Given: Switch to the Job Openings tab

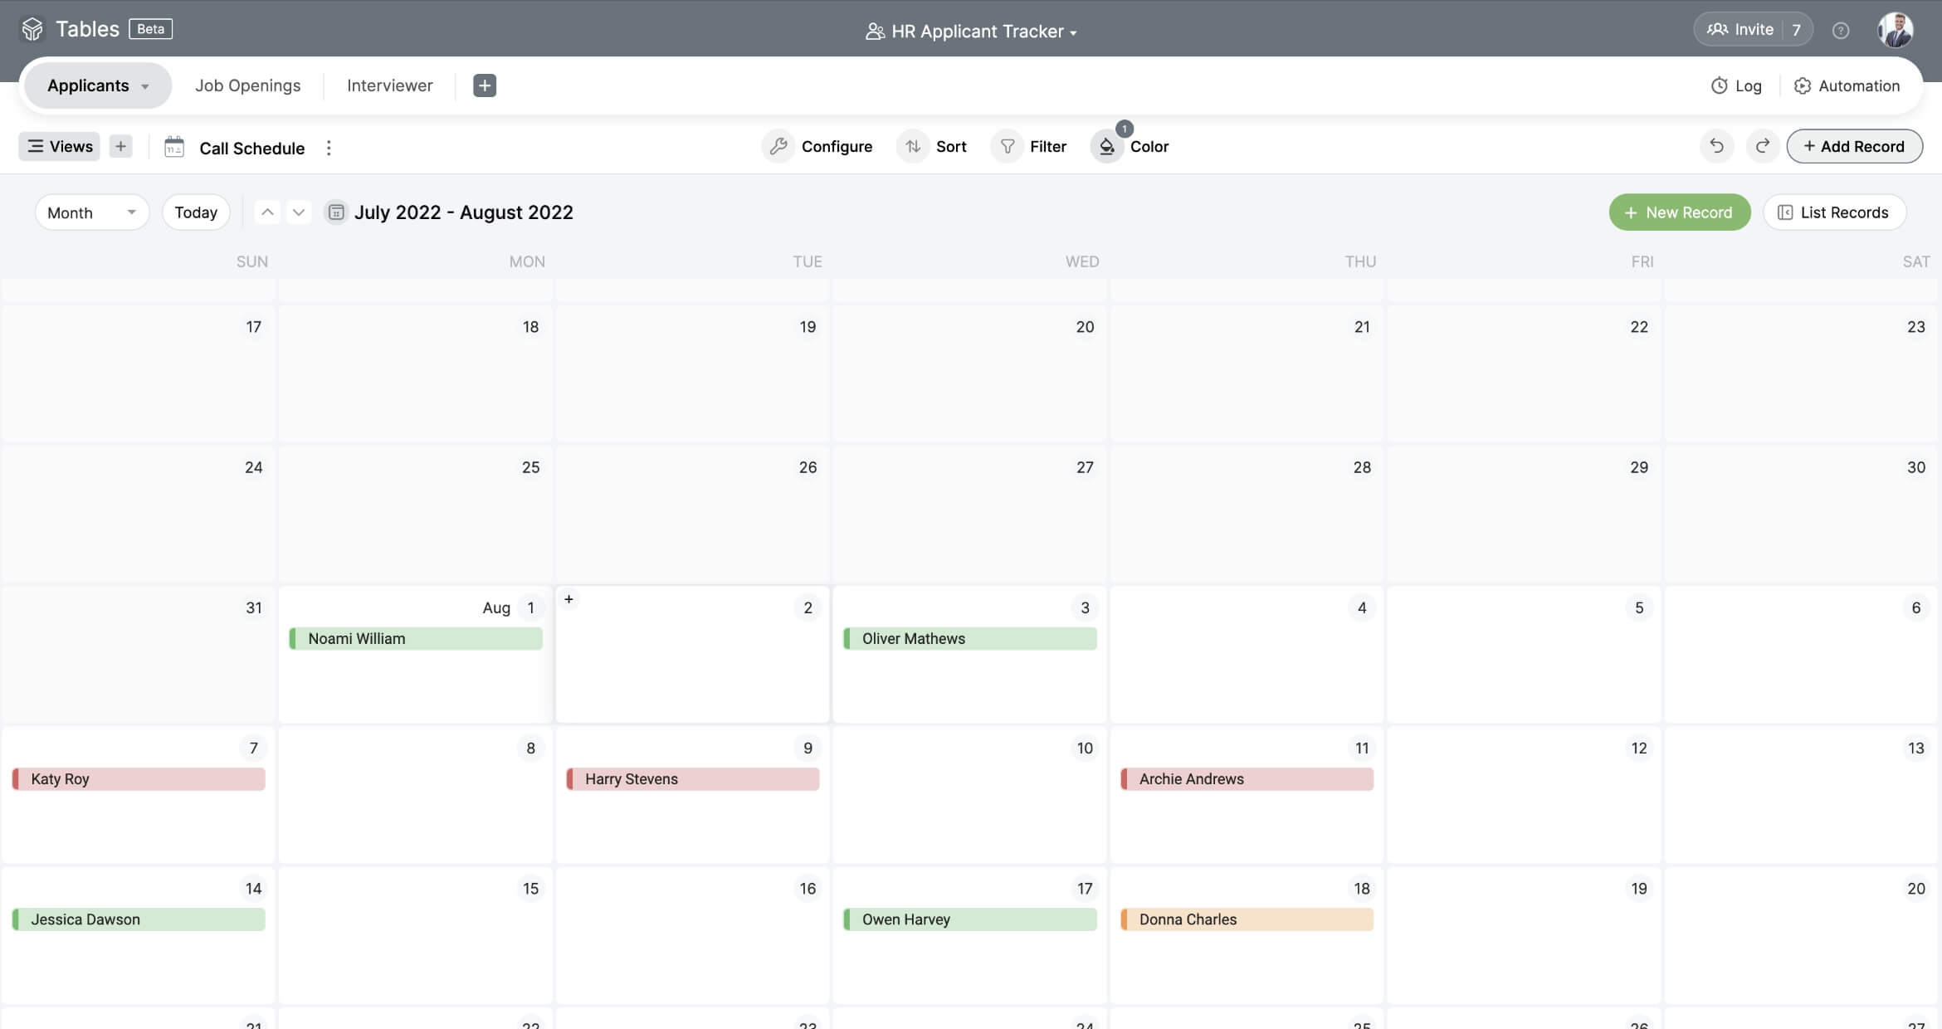Looking at the screenshot, I should [247, 85].
